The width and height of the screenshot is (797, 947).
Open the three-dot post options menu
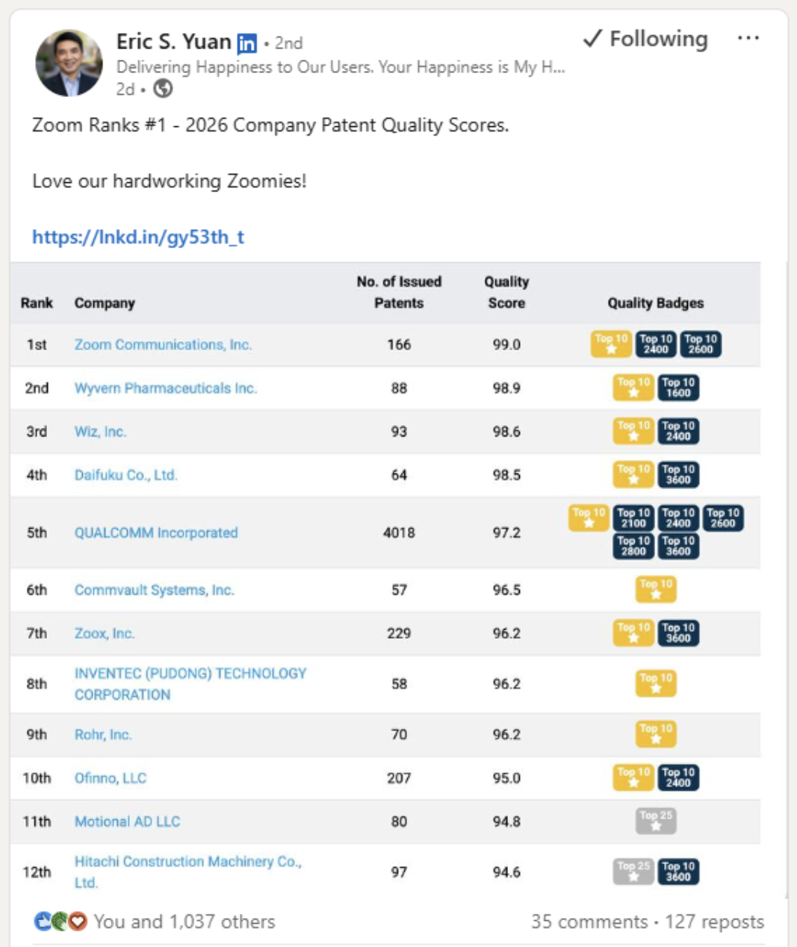pyautogui.click(x=748, y=39)
